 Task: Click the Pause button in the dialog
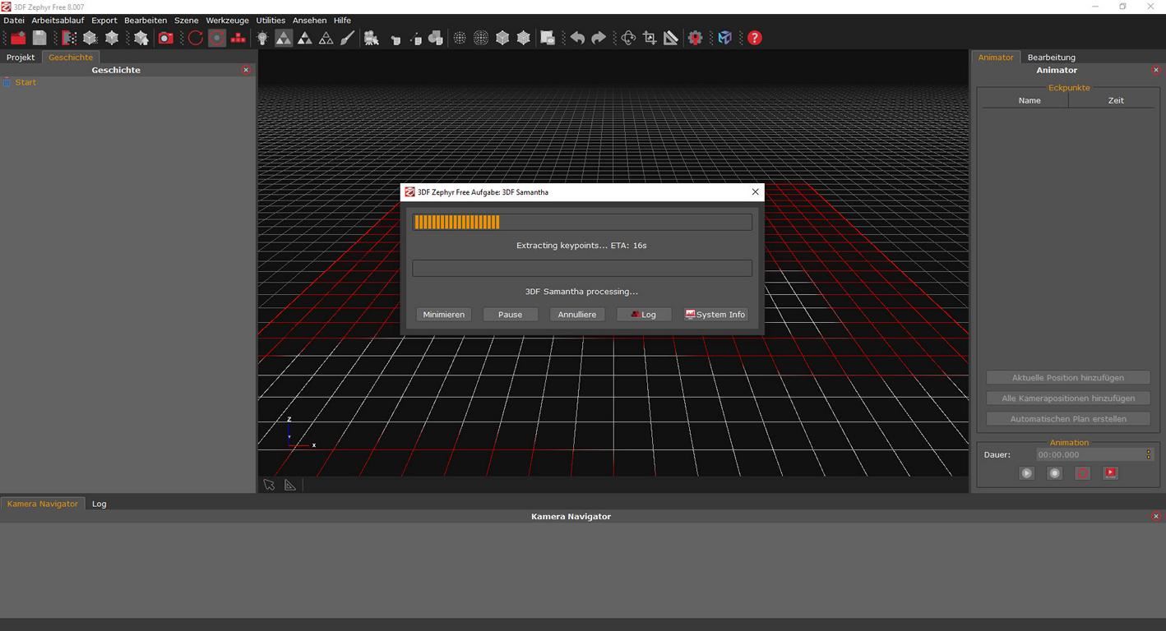[x=510, y=315]
